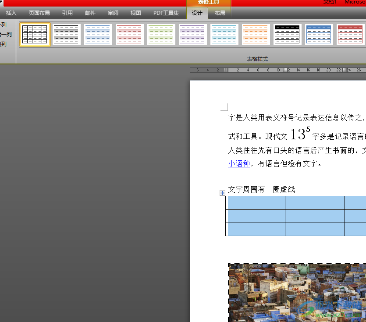Open the 小语种 hyperlink
The width and height of the screenshot is (366, 322).
[239, 163]
